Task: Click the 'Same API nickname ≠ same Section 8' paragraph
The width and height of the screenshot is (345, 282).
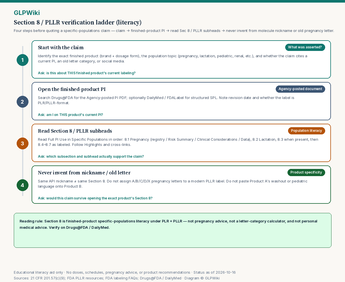Action: pyautogui.click(x=172, y=184)
